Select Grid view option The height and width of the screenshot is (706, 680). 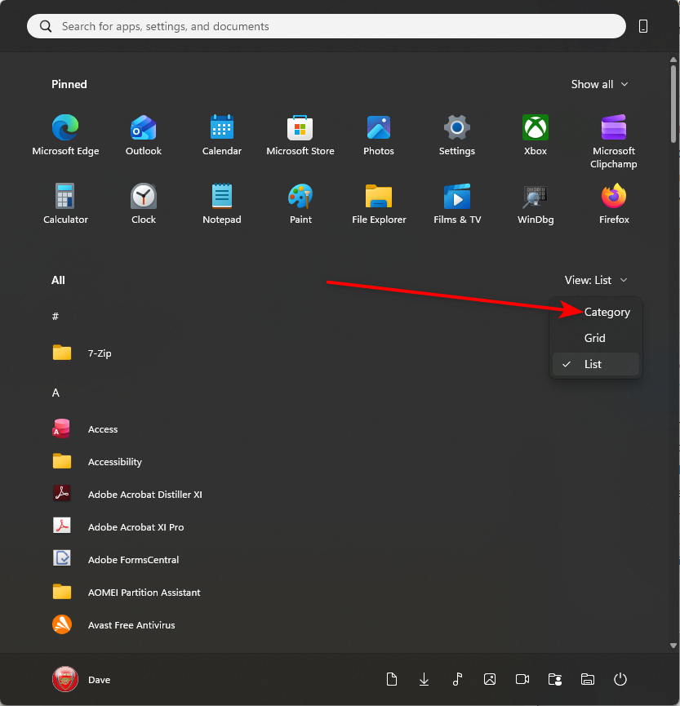[x=595, y=338]
